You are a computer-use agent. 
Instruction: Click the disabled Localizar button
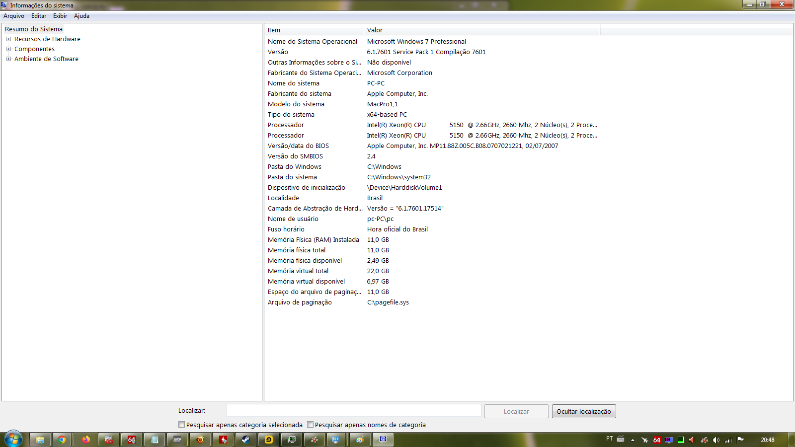point(516,411)
